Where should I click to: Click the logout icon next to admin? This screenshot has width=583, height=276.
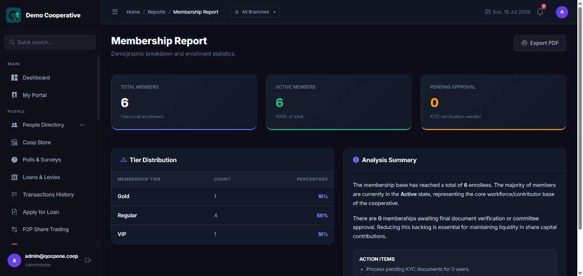pos(88,261)
